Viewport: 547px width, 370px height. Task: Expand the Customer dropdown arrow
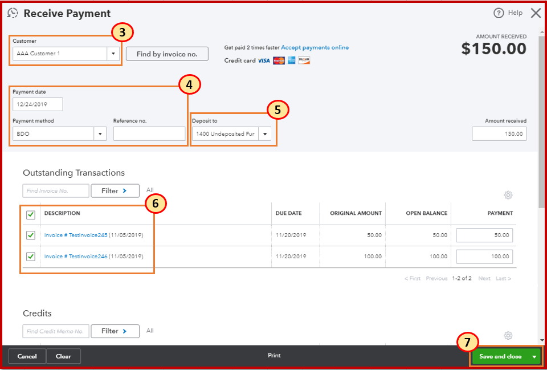[x=113, y=54]
